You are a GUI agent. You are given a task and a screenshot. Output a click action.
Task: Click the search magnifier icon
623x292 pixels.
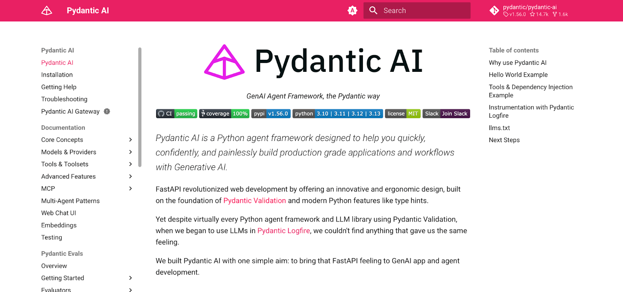(373, 10)
